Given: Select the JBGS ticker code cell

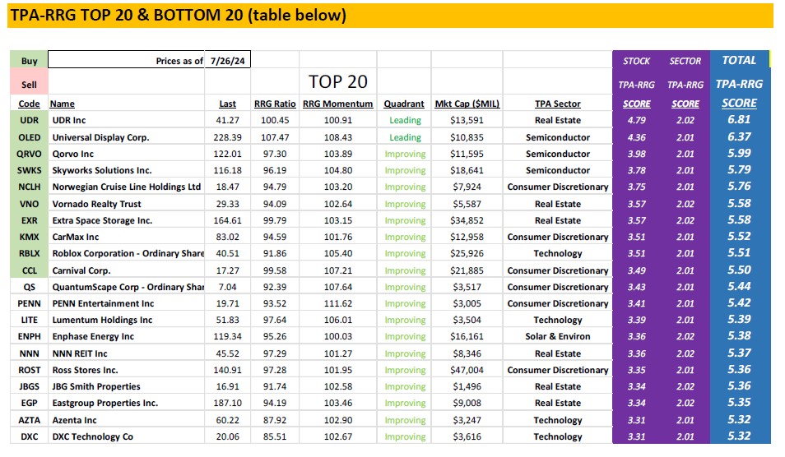Looking at the screenshot, I should (x=29, y=386).
